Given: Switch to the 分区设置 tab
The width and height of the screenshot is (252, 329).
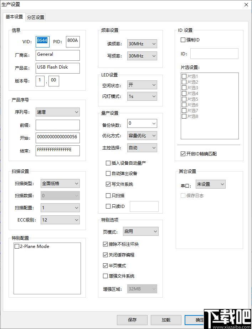Looking at the screenshot, I should coord(36,18).
